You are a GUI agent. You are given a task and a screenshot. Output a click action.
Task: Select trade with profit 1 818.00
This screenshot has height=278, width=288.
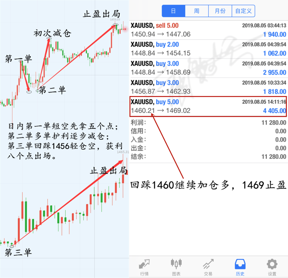[209, 87]
